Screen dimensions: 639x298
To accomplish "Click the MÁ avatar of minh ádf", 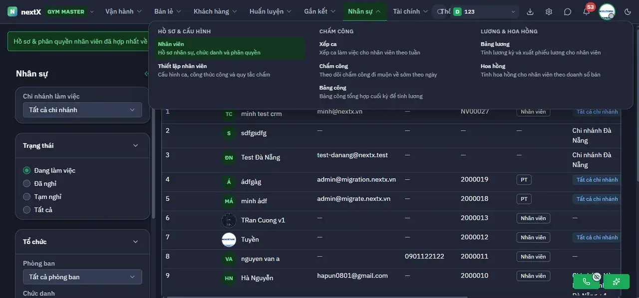I will [x=229, y=201].
